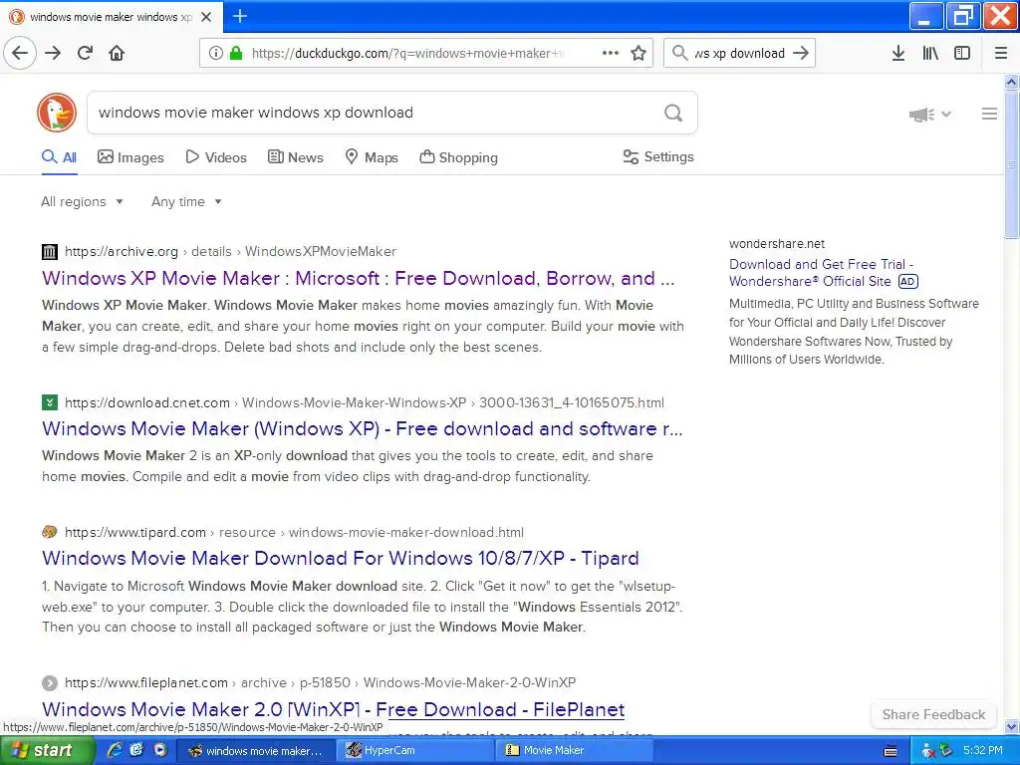Click the DuckDuckGo search magnifier button
Viewport: 1020px width, 765px height.
tap(673, 114)
